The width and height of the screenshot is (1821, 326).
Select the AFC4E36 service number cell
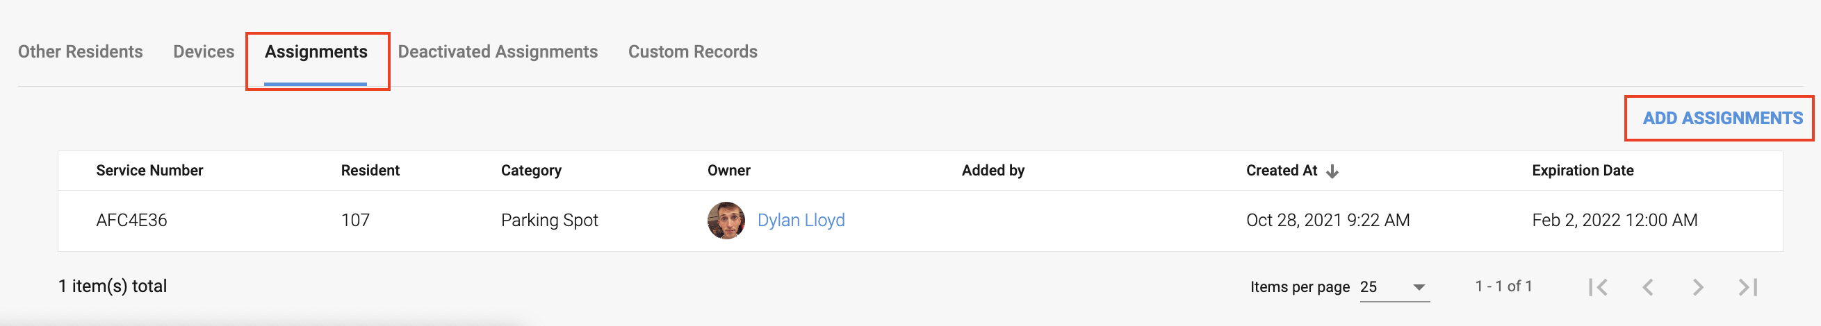pyautogui.click(x=131, y=221)
